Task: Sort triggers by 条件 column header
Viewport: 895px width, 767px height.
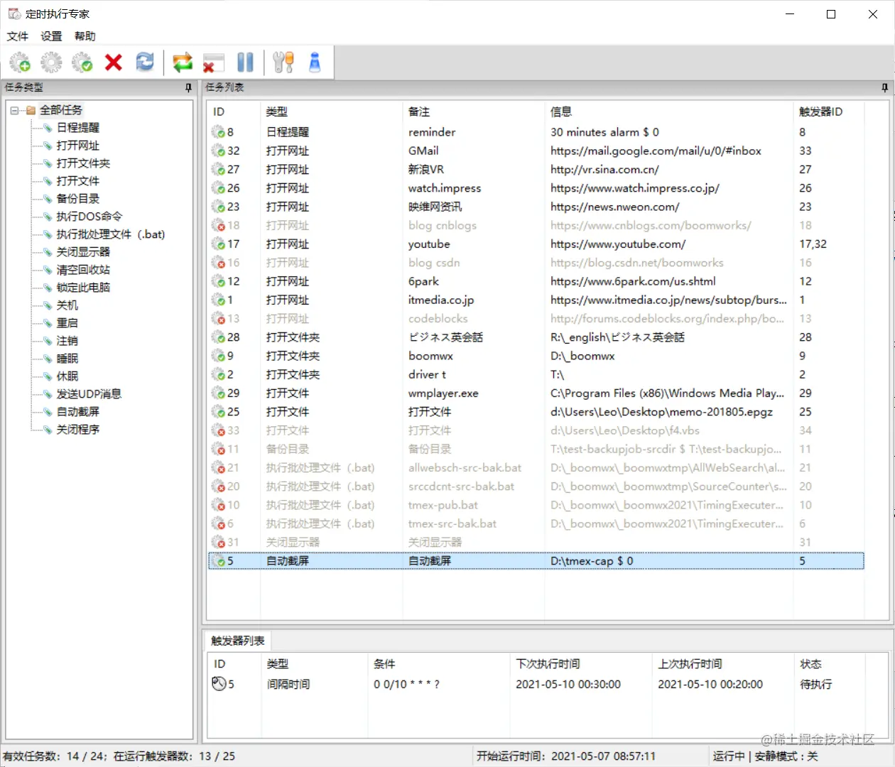Action: coord(439,664)
